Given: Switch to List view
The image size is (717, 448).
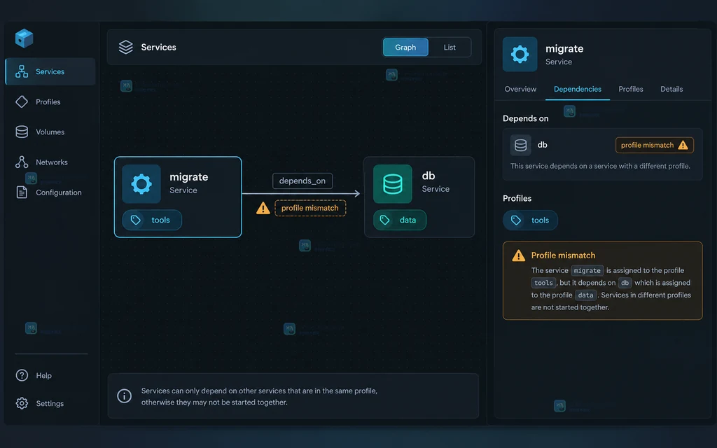Looking at the screenshot, I should pyautogui.click(x=450, y=47).
